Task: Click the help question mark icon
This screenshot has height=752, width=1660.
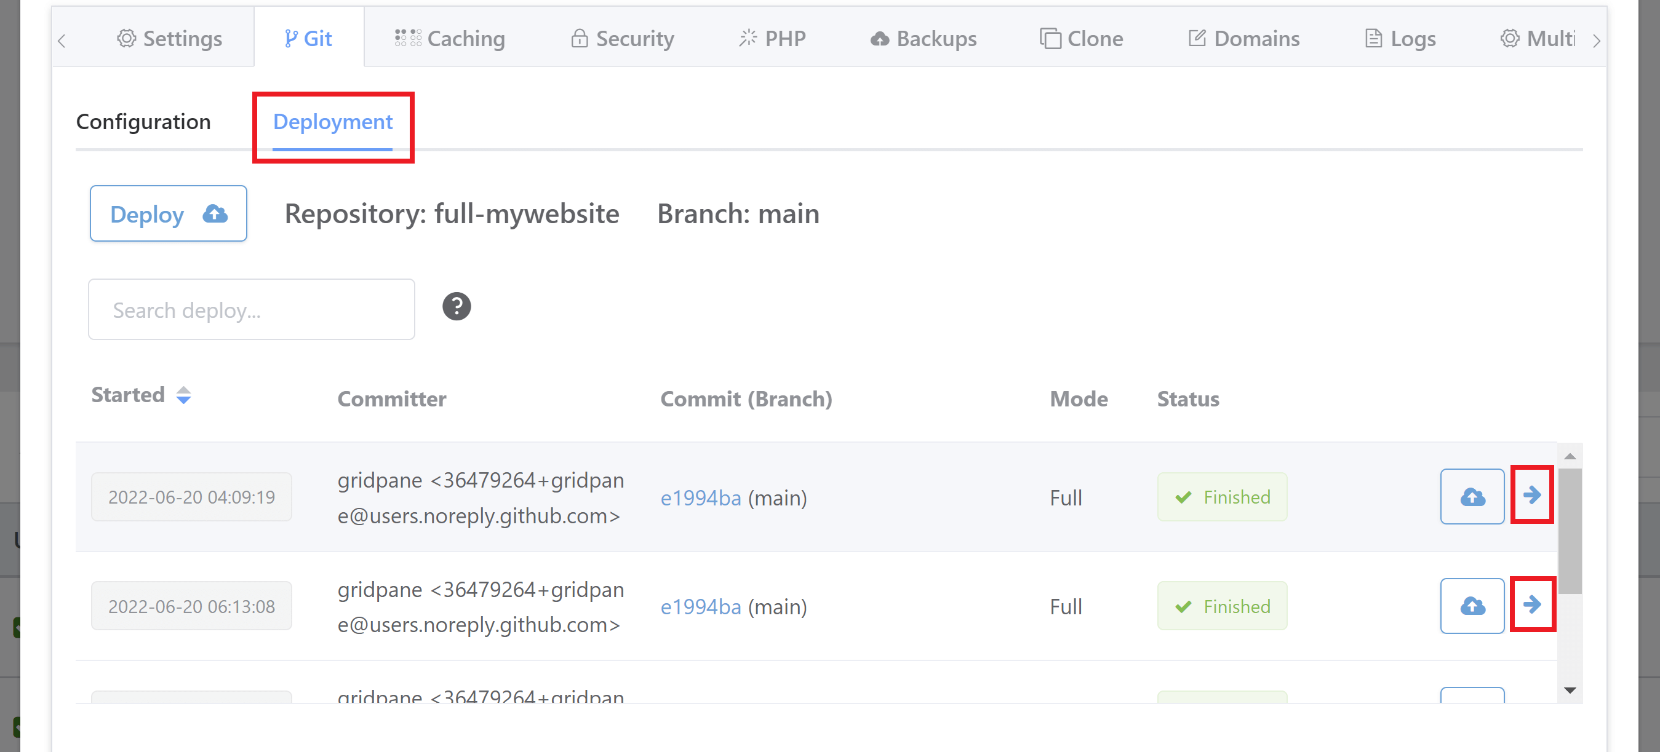Action: (x=457, y=306)
